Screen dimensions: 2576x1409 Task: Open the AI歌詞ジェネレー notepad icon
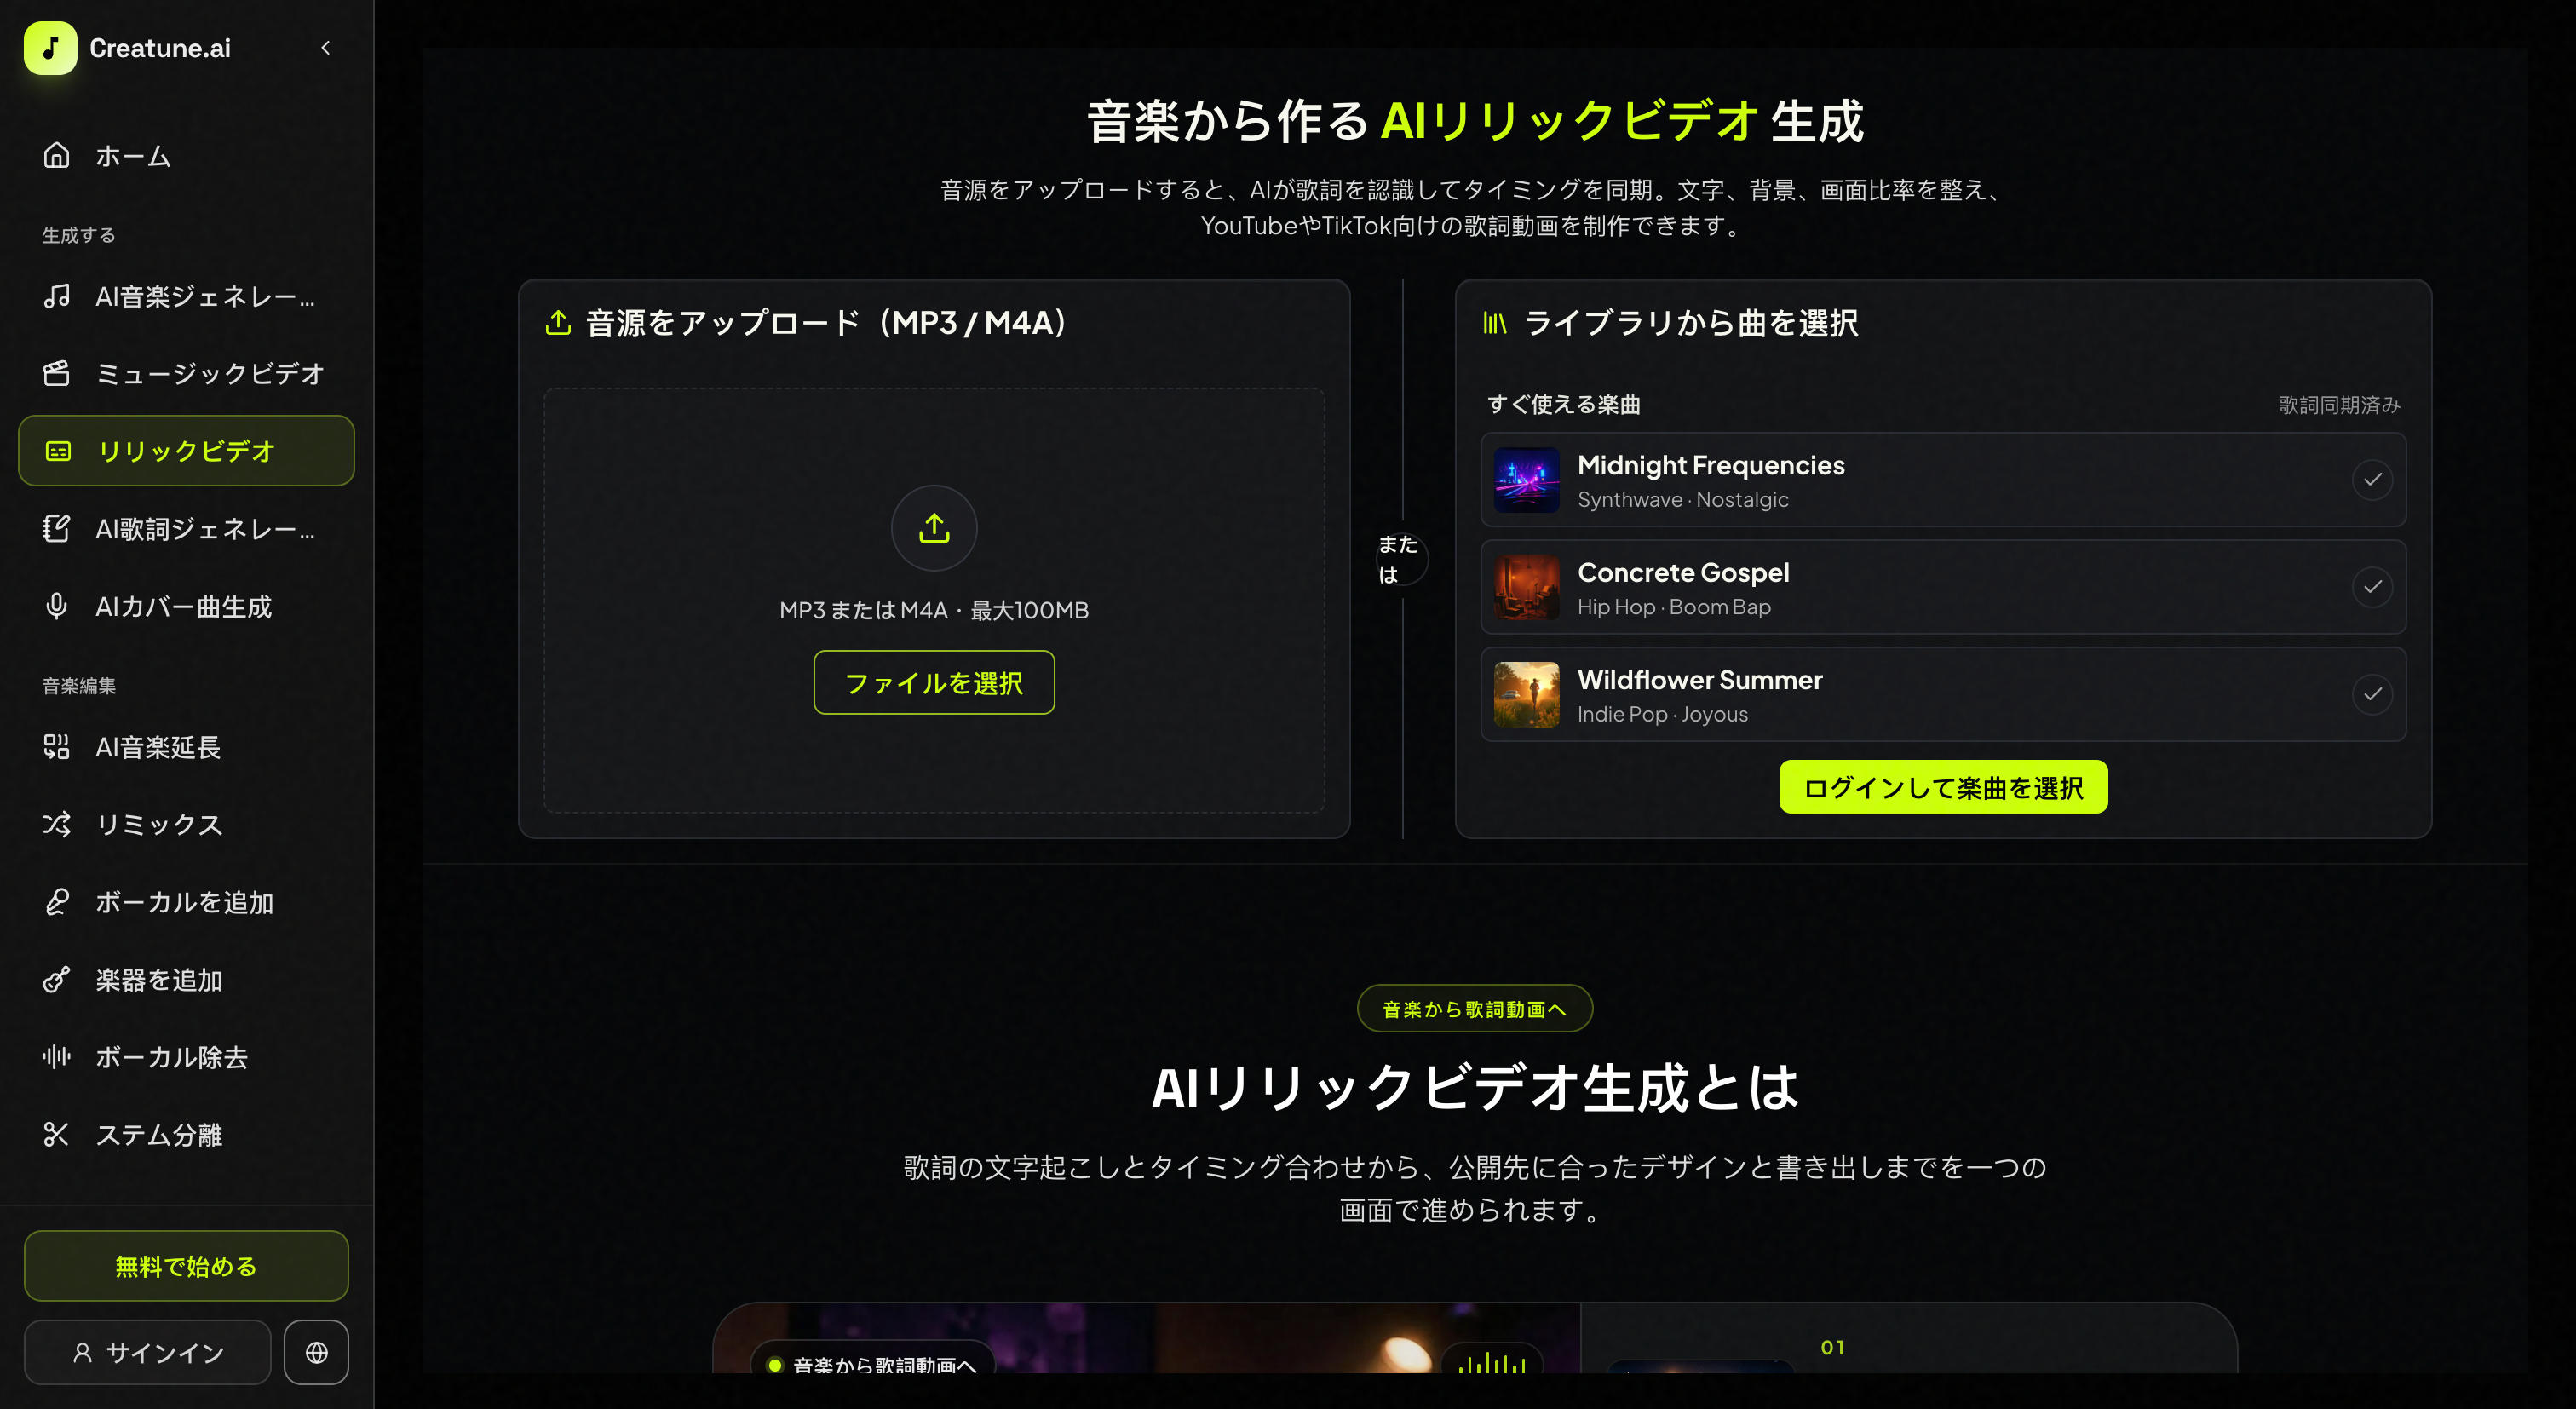coord(57,528)
